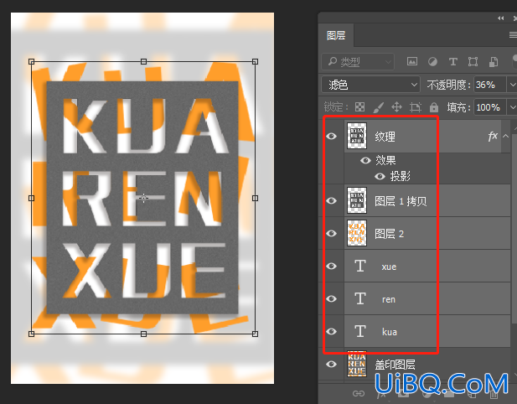The image size is (517, 404).
Task: Filter layers by smart object icon
Action: [x=494, y=62]
